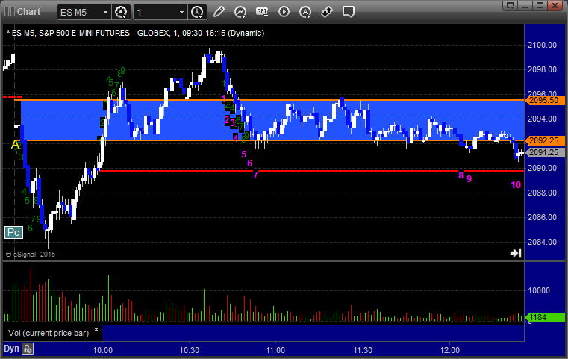Jump to latest bar arrow icon
568x359 pixels.
pyautogui.click(x=515, y=253)
